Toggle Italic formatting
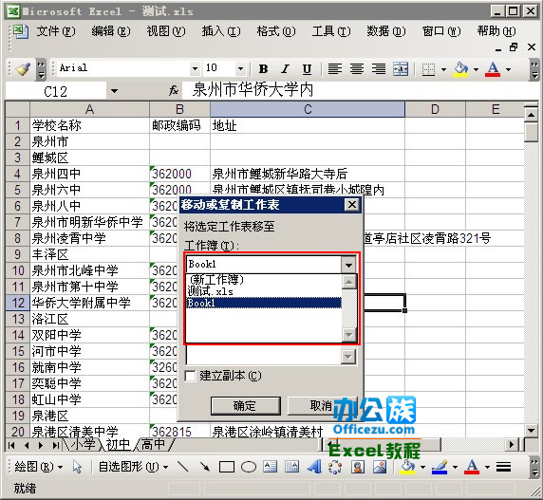Screen dimensions: 543x500 pos(285,69)
